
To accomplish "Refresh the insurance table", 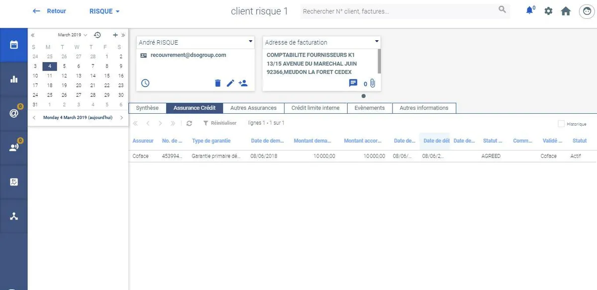I will coord(189,123).
